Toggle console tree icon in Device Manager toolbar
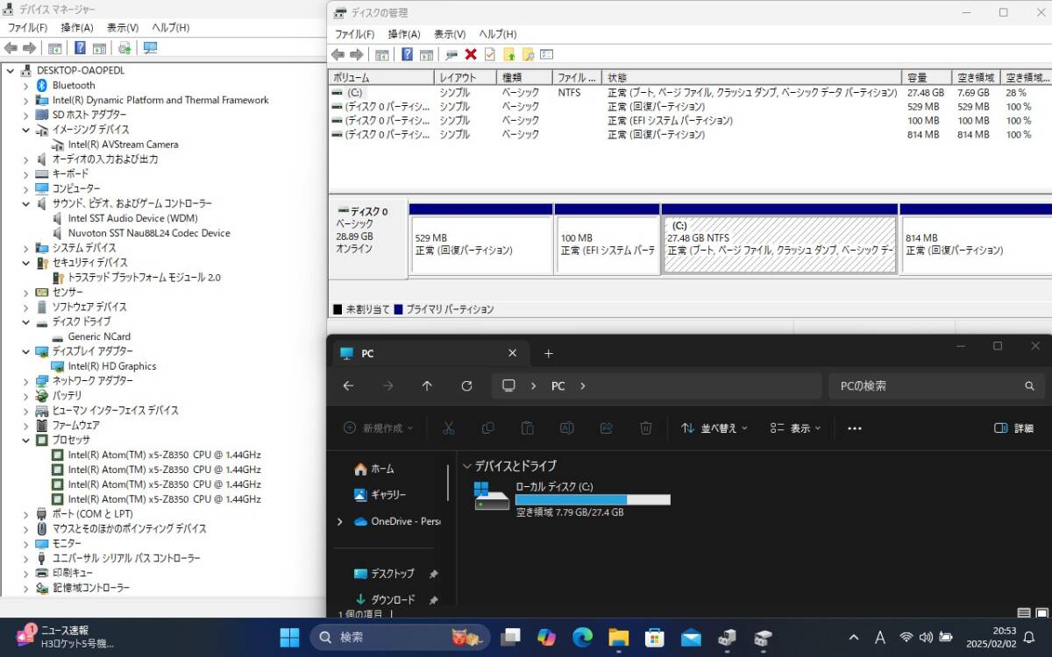 tap(54, 48)
